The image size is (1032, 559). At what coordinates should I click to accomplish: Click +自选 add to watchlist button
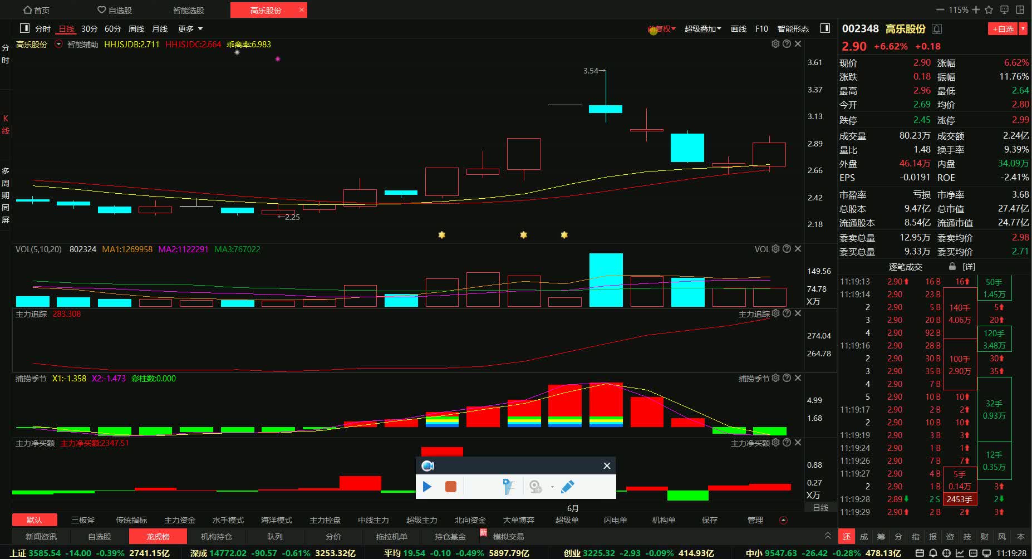click(x=1003, y=29)
